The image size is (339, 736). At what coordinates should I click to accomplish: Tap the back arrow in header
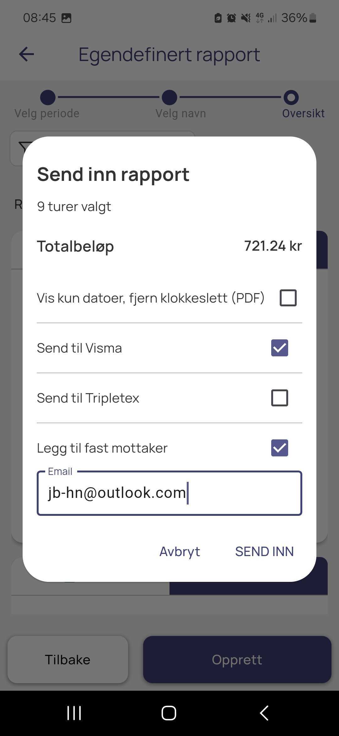(x=26, y=54)
